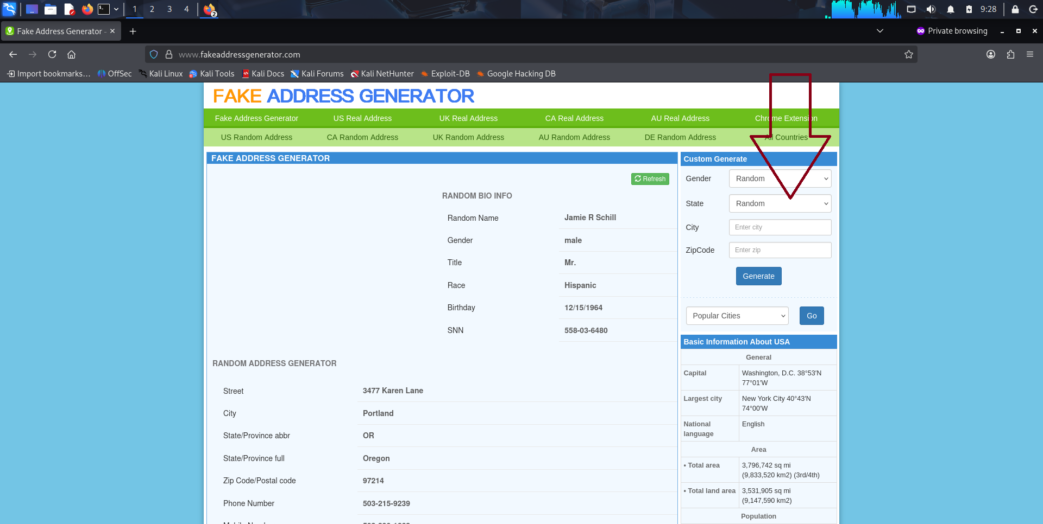Open the list all tabs chevron
1043x524 pixels.
click(x=880, y=31)
